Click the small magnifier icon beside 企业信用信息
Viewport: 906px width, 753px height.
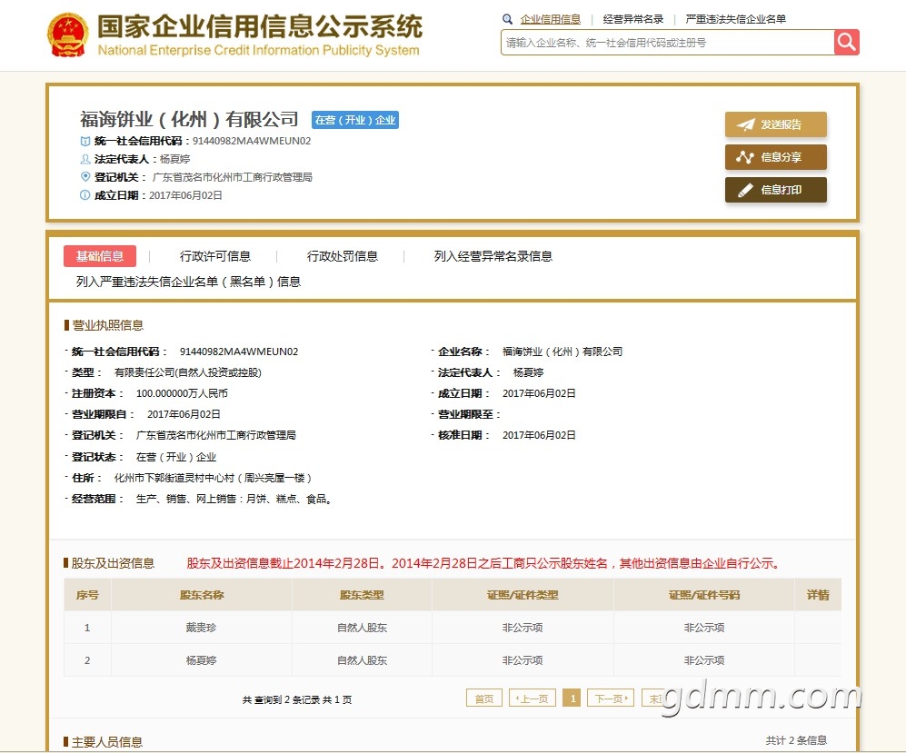pos(507,19)
